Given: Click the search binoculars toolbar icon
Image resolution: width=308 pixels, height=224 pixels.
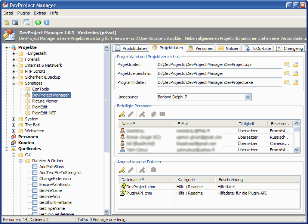Looking at the screenshot, I should pyautogui.click(x=15, y=22).
